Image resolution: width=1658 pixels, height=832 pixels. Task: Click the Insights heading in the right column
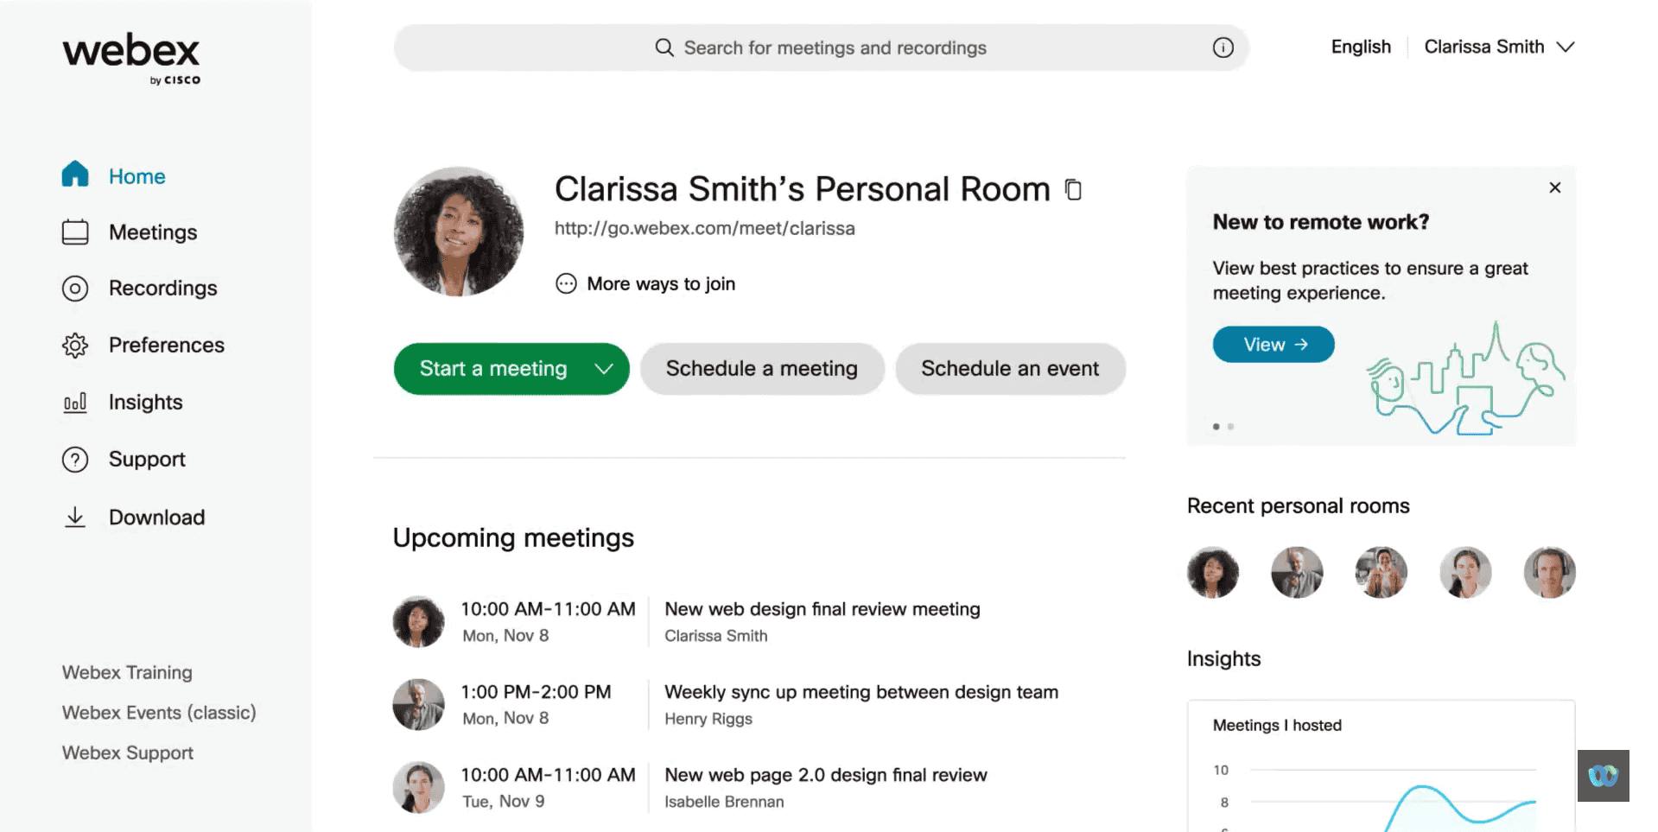1223,659
